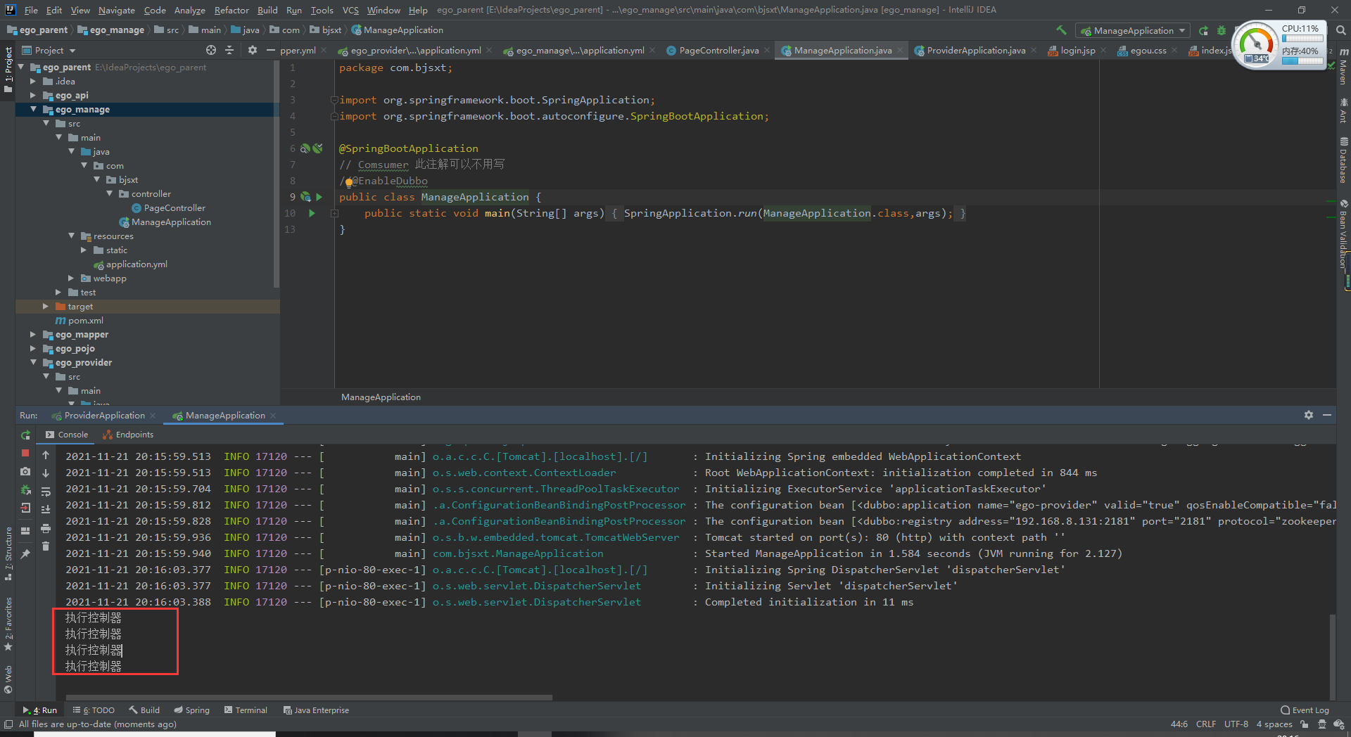
Task: Click the down arrow in console toolbar
Action: click(46, 473)
